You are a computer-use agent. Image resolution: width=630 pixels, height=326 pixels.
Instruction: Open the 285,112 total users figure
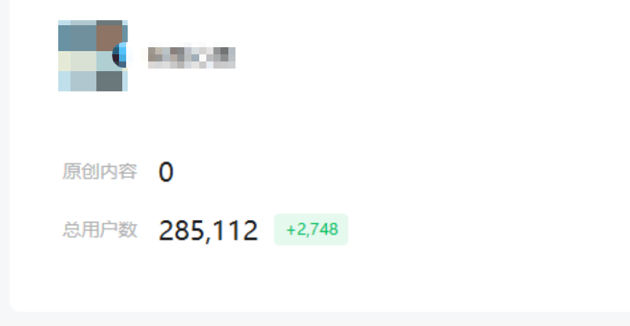pos(208,230)
